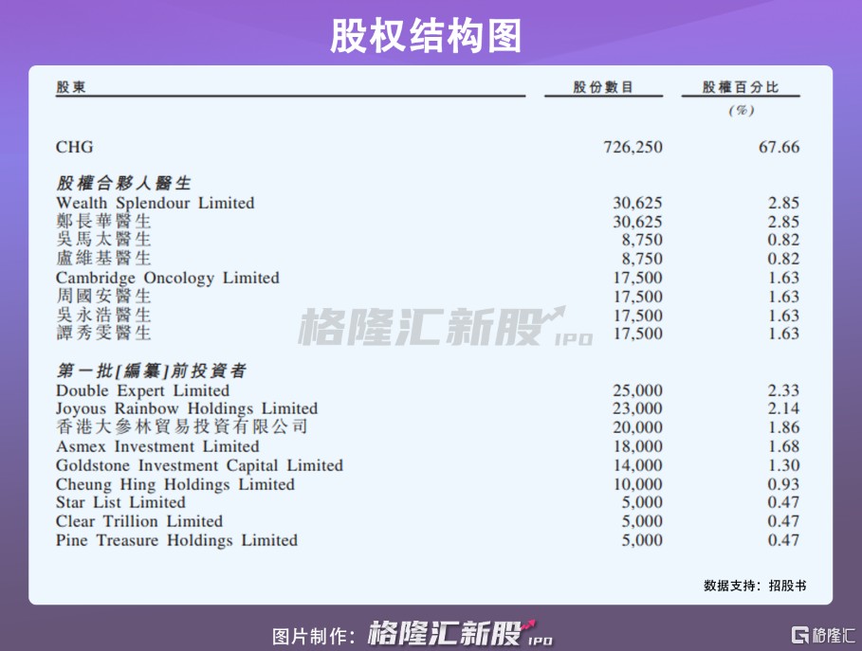The height and width of the screenshot is (651, 862).
Task: Click the 数据支持：招股书 source note
Action: [755, 586]
